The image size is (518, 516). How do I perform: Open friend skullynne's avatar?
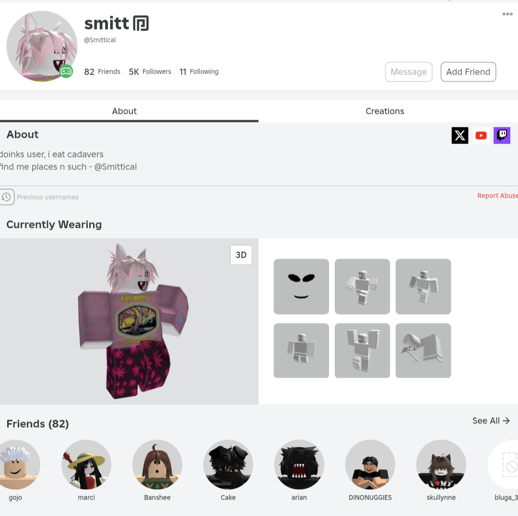pyautogui.click(x=441, y=465)
